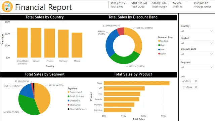Click the Total Sales by Segment title
Screen dimensions: 215x121
(x=45, y=74)
